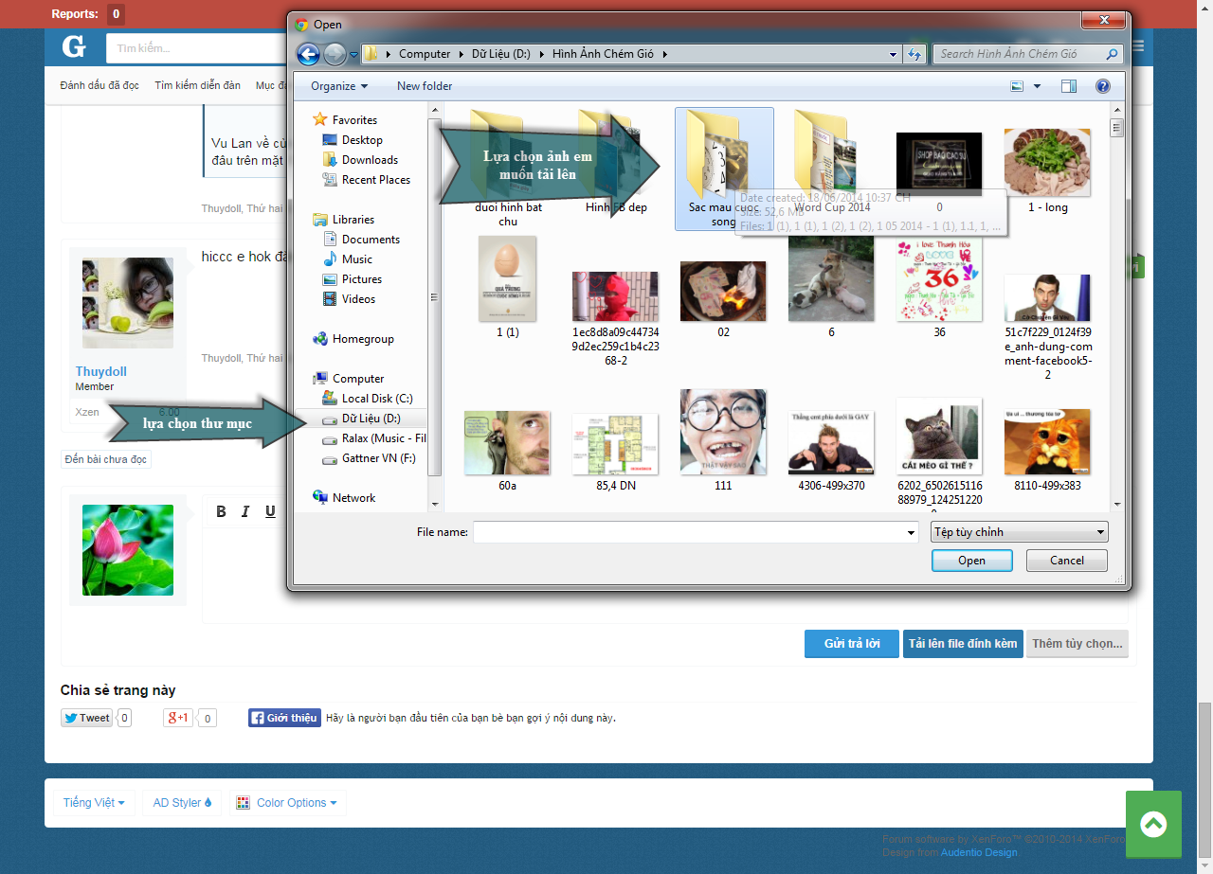
Task: Click the green scroll-to-top arrow button
Action: (x=1153, y=824)
